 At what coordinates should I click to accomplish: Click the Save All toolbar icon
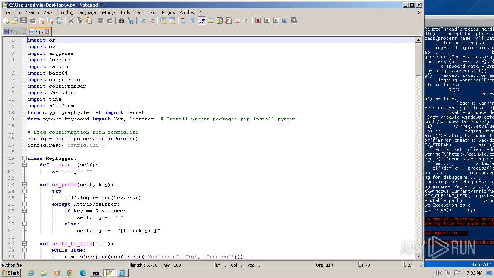(x=32, y=20)
